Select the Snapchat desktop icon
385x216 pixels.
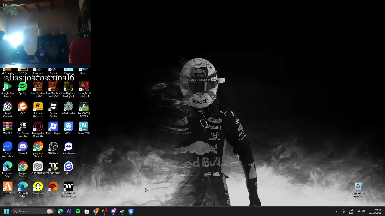click(x=38, y=188)
